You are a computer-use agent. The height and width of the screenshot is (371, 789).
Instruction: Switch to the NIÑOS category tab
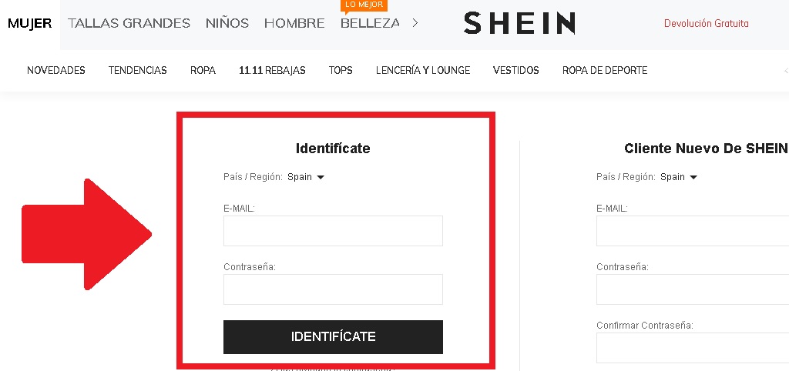[x=227, y=23]
